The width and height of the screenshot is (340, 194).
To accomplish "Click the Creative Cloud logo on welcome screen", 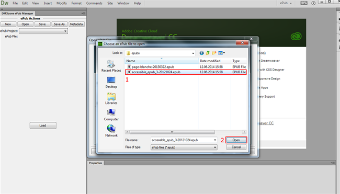I will pos(296,36).
